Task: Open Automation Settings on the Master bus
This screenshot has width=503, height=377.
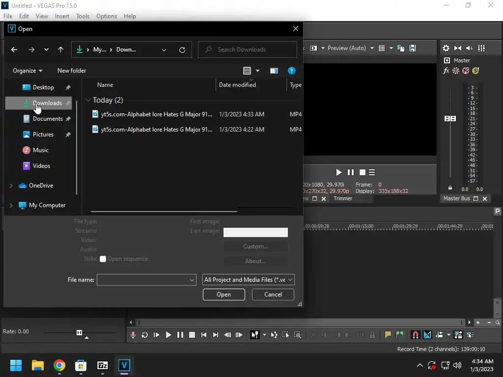Action: click(456, 71)
